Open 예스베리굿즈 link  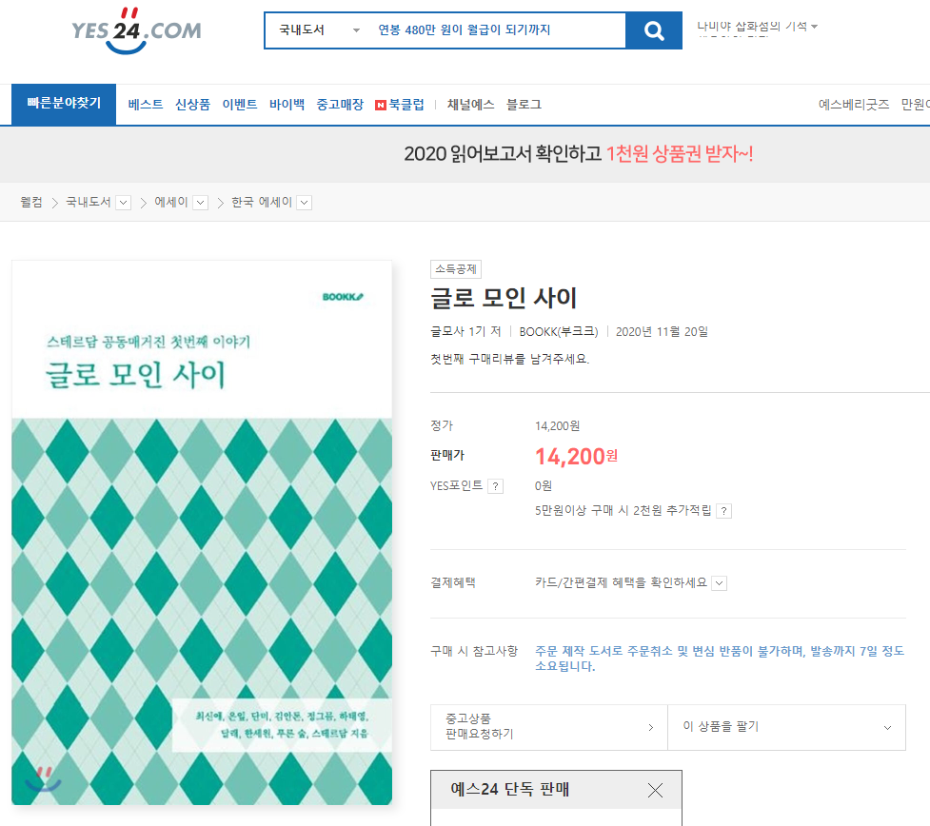(854, 105)
